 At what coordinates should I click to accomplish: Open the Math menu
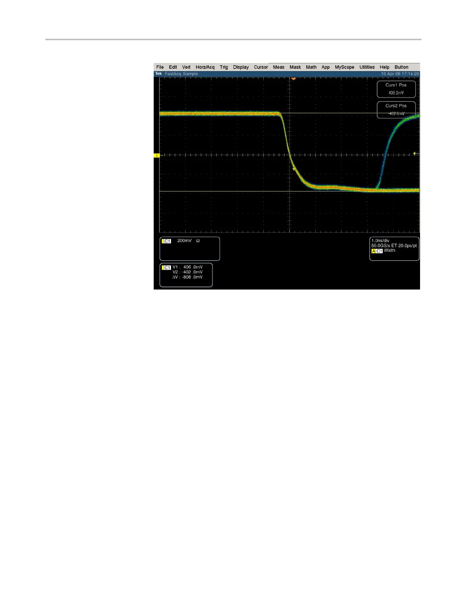pos(311,67)
